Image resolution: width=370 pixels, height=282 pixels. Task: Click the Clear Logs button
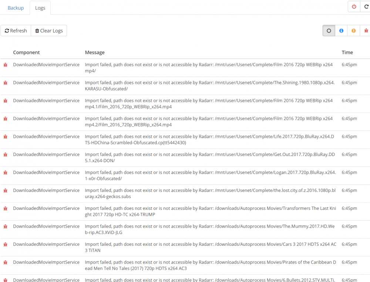tap(49, 31)
